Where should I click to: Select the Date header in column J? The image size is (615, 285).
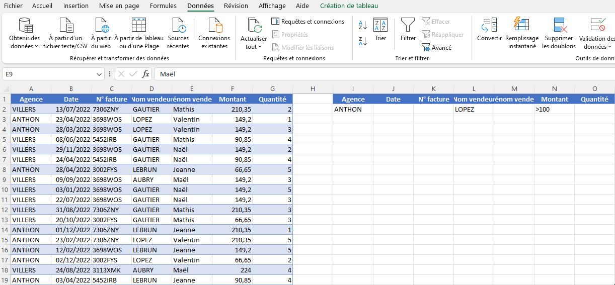click(x=393, y=99)
